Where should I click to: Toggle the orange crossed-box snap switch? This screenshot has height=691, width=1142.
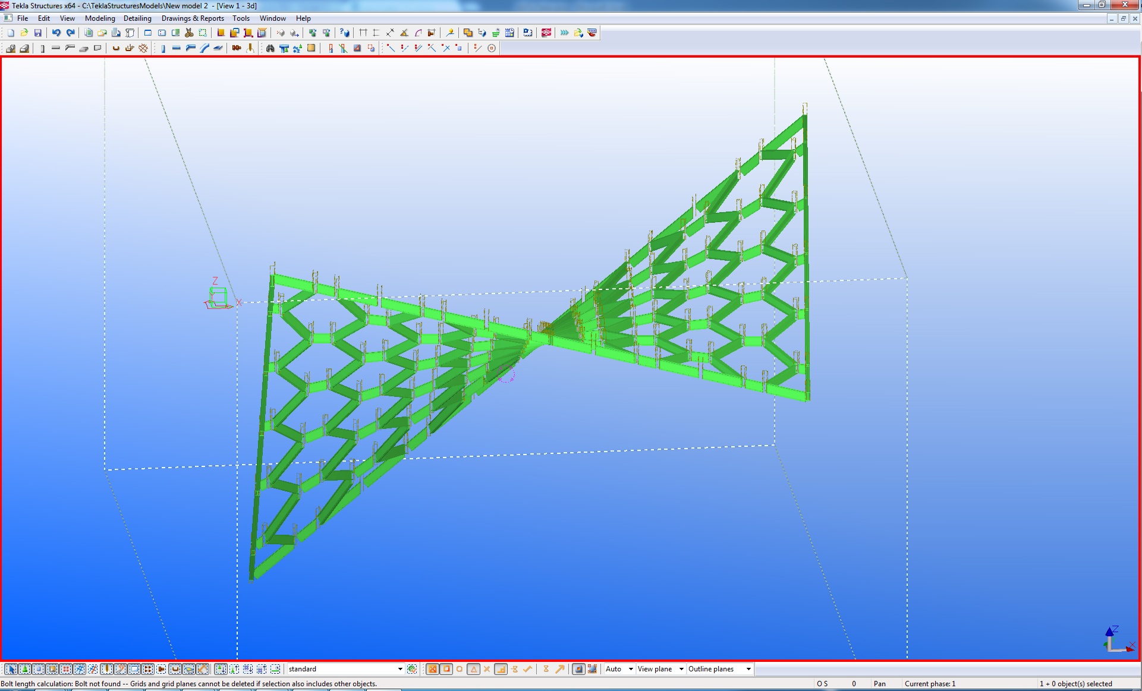[432, 669]
